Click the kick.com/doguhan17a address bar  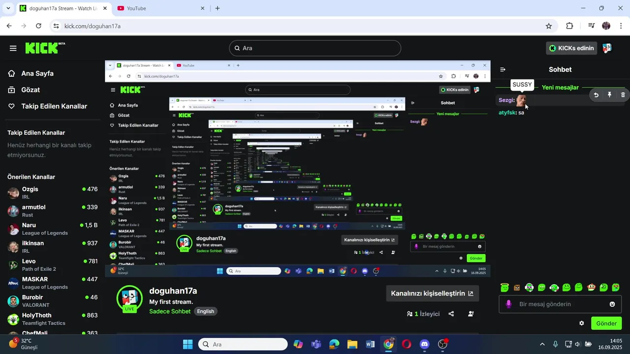[x=304, y=26]
